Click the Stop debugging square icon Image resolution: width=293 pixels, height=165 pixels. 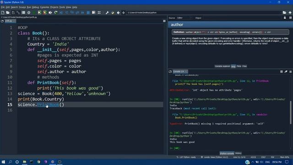click(88, 12)
